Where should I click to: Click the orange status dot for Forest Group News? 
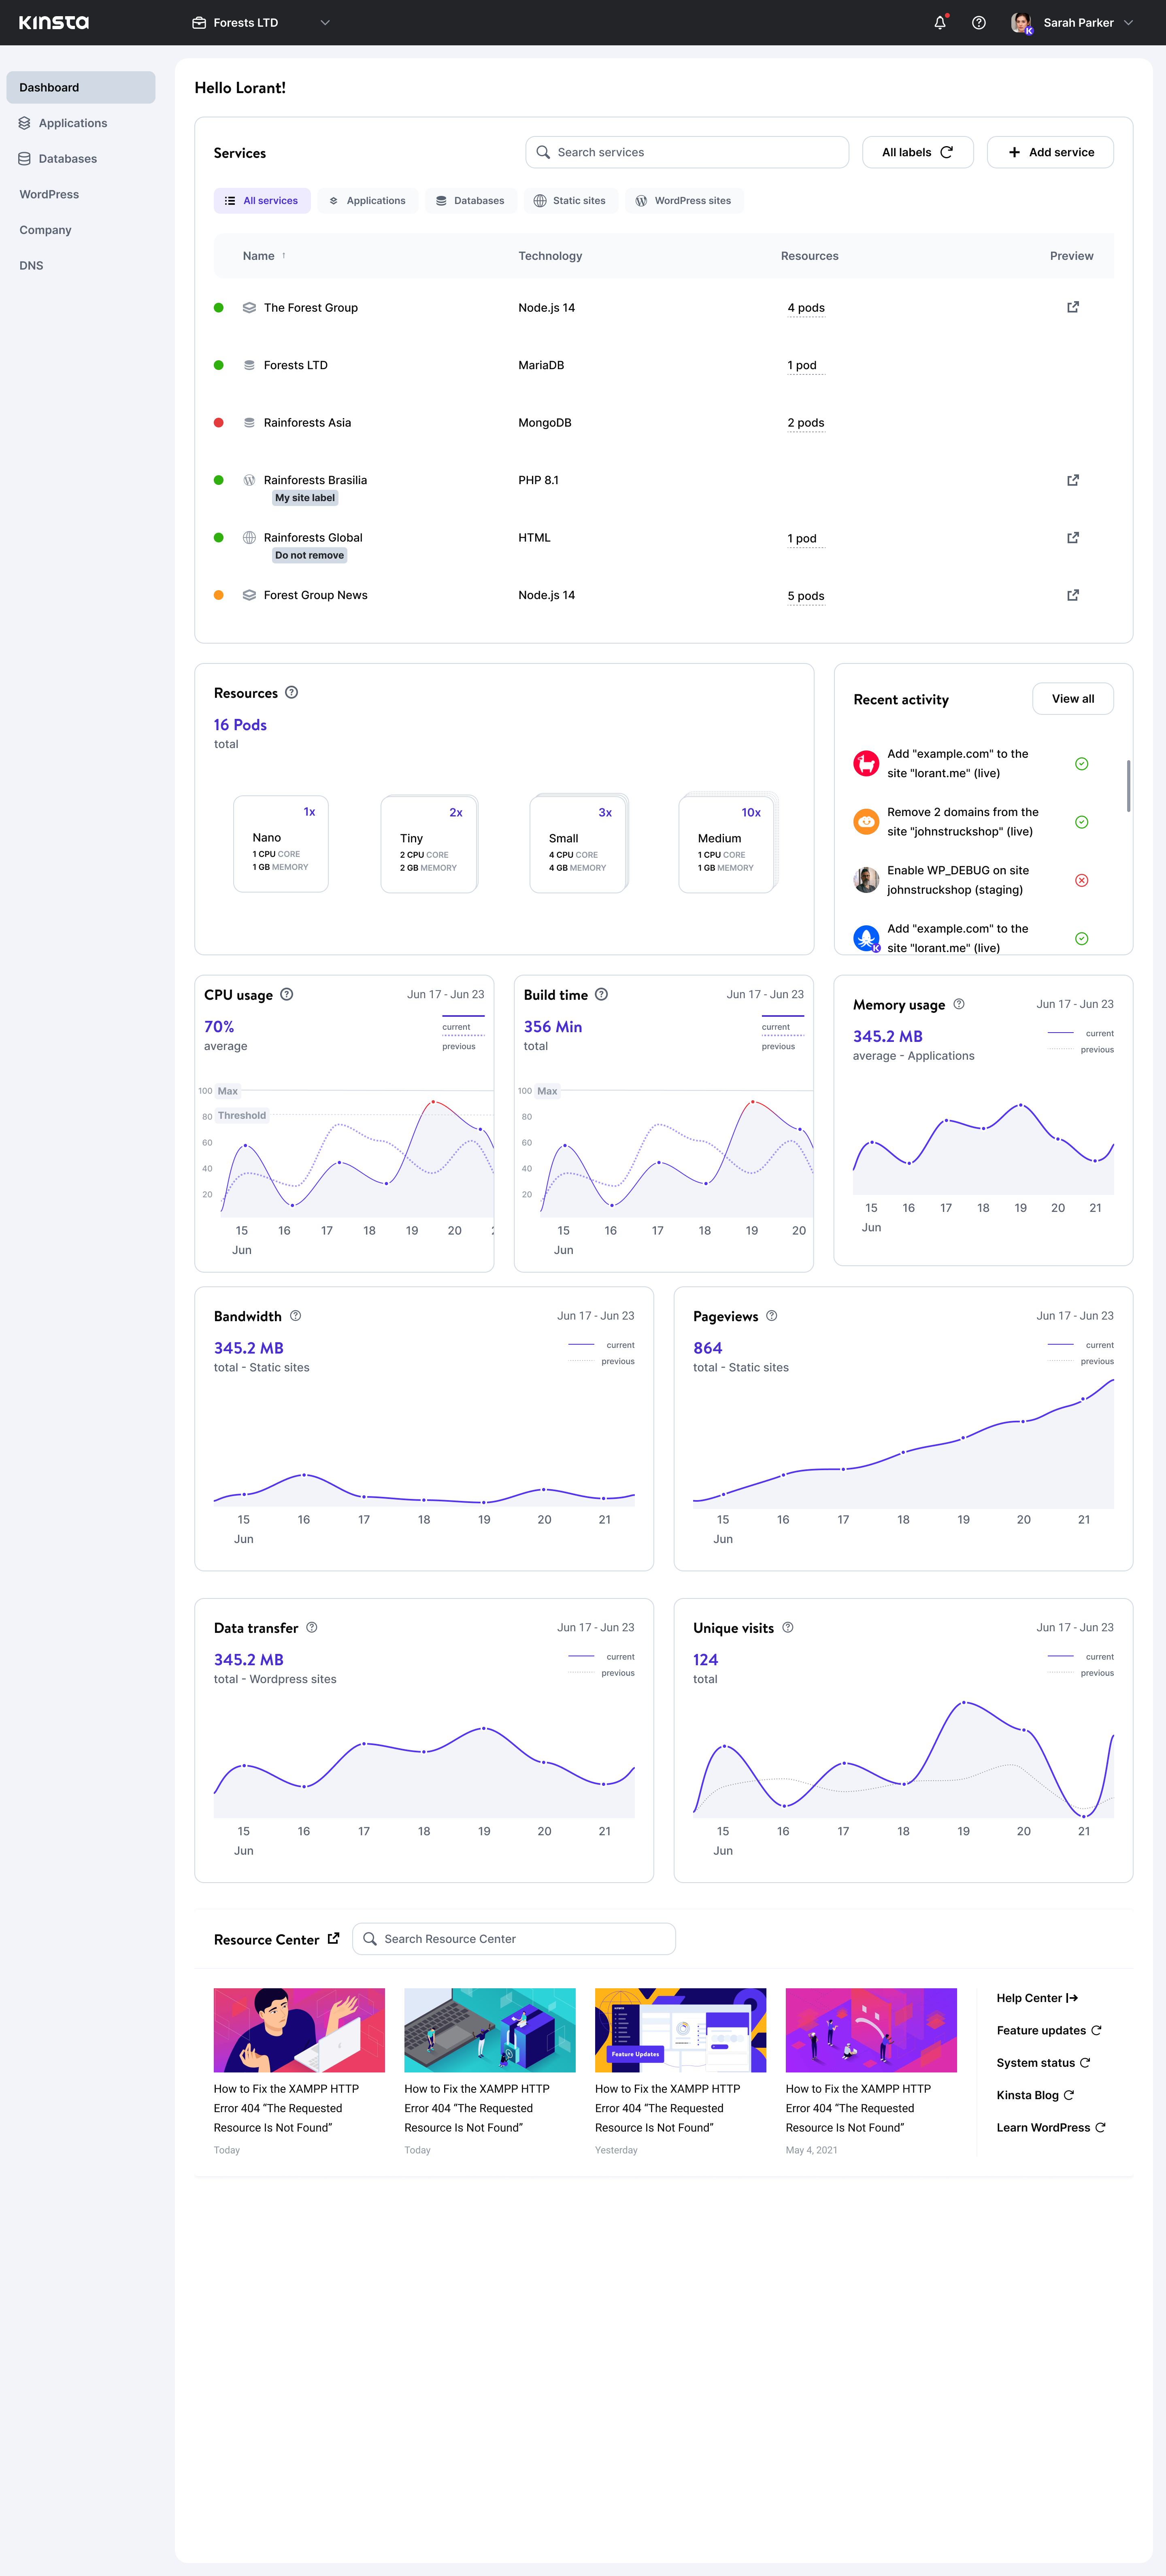click(x=219, y=595)
